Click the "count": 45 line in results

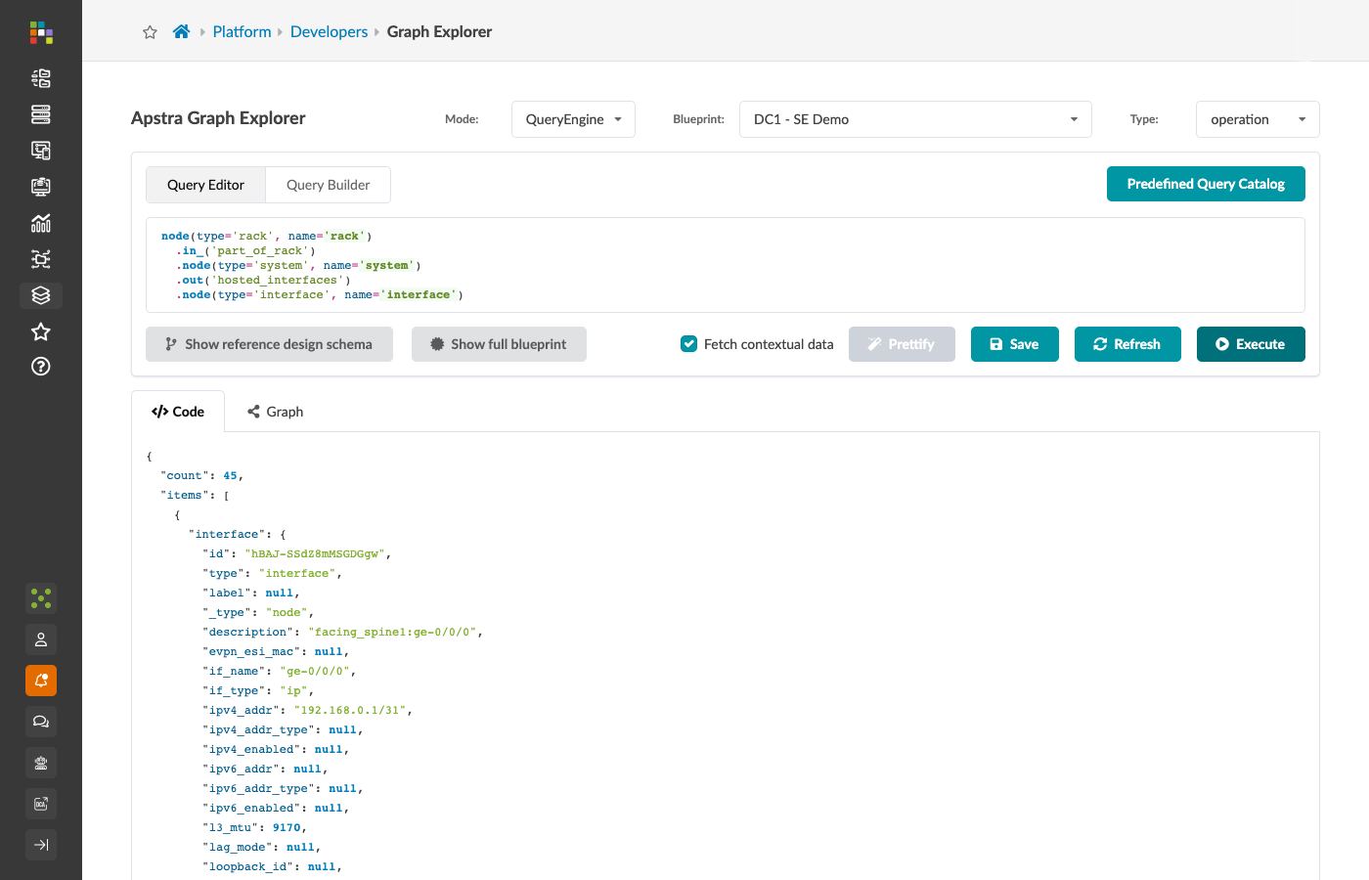[x=201, y=476]
